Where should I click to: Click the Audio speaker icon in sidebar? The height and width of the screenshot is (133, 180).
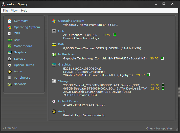pyautogui.click(x=10, y=72)
